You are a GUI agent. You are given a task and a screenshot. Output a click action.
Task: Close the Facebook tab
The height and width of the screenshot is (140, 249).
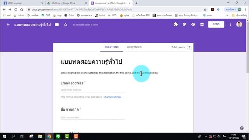42,3
